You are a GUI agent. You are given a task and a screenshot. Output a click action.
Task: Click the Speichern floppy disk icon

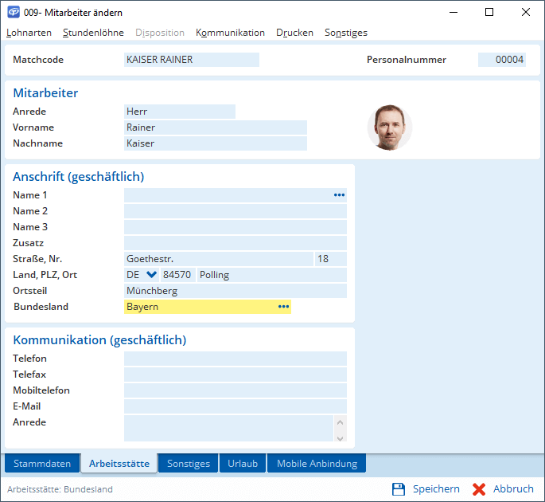coord(399,489)
